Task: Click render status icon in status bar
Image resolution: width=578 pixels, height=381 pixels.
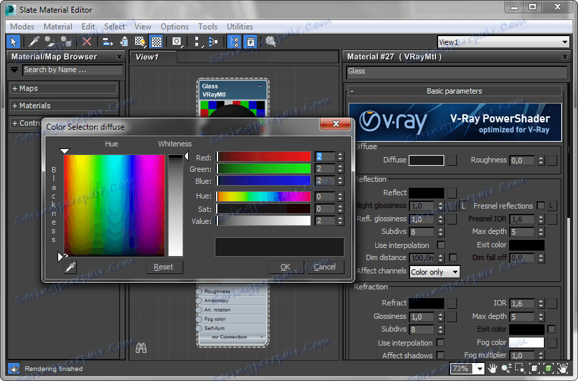Action: coord(13,368)
